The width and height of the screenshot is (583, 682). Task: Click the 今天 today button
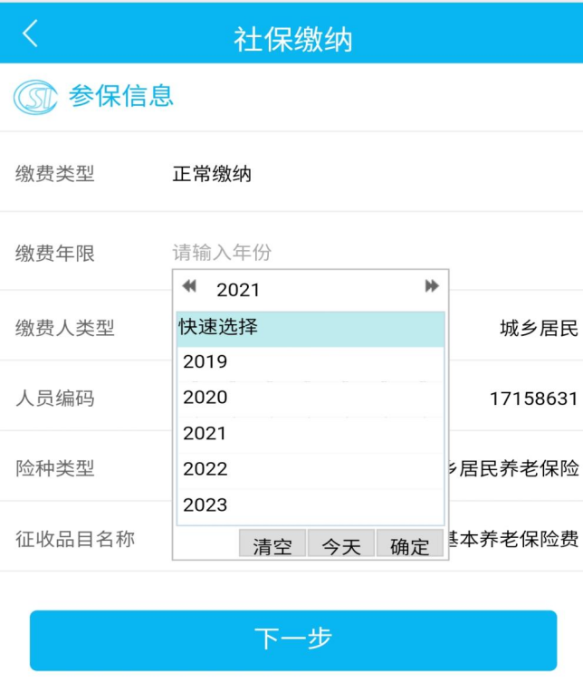click(341, 543)
